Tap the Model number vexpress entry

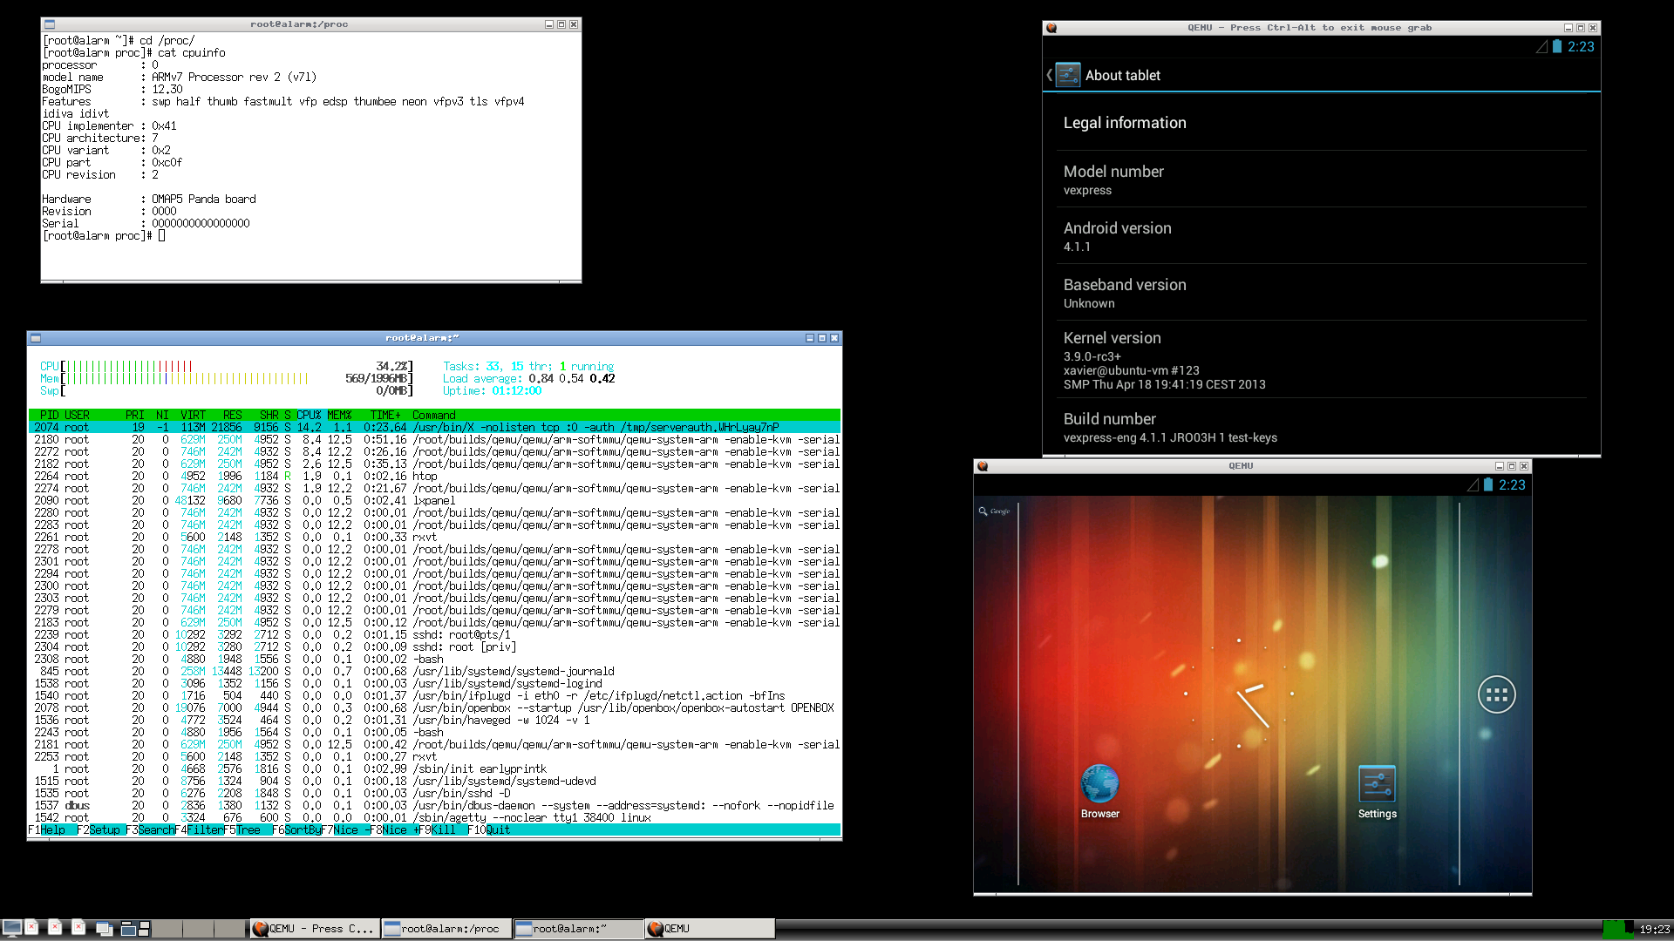[x=1321, y=179]
